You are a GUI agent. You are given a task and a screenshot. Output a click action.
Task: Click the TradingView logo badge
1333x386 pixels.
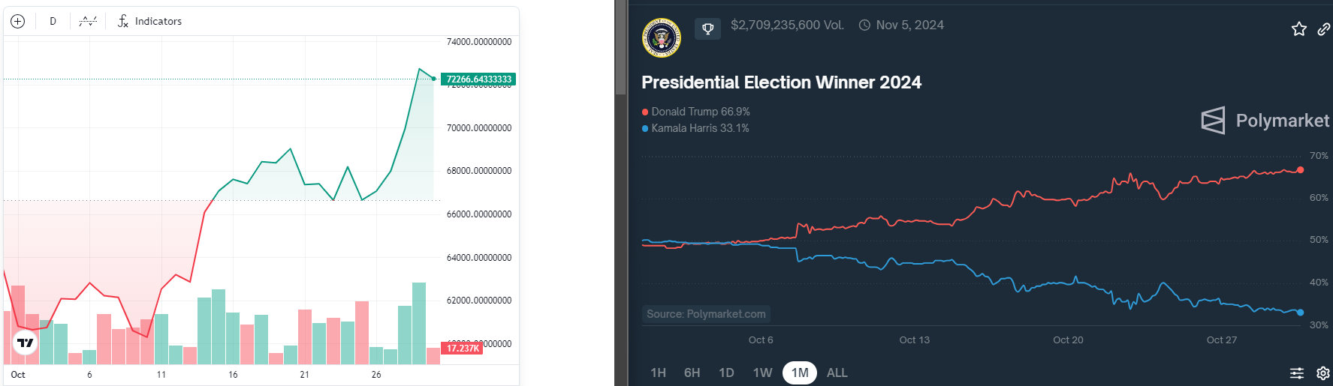click(26, 343)
